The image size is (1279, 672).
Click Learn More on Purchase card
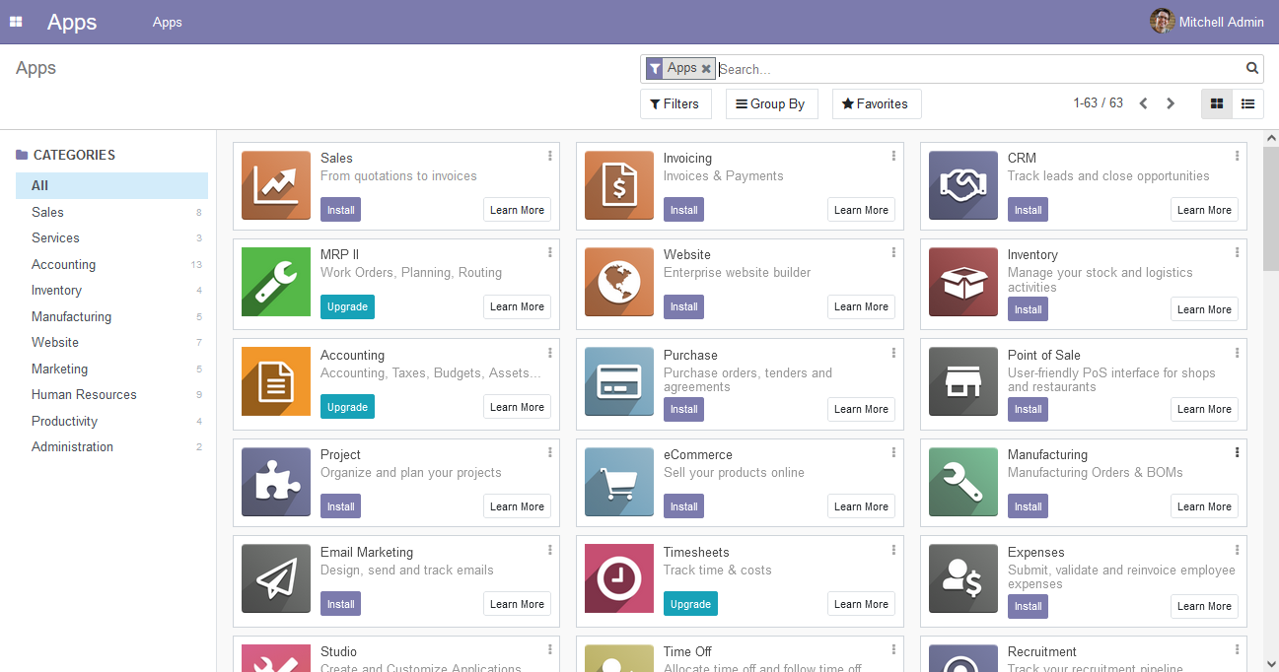tap(861, 409)
